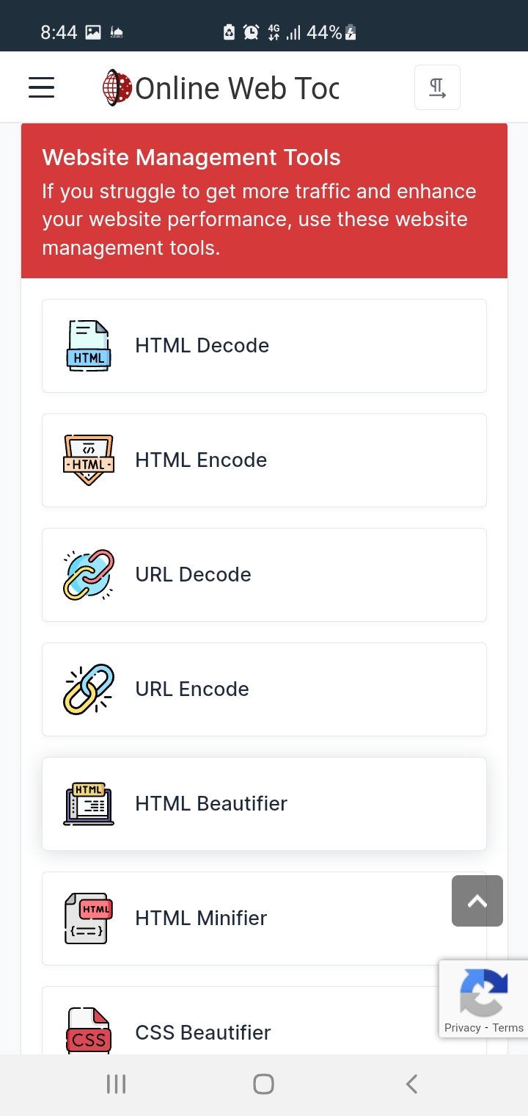Tap the CSS Beautifier file icon

click(89, 1032)
